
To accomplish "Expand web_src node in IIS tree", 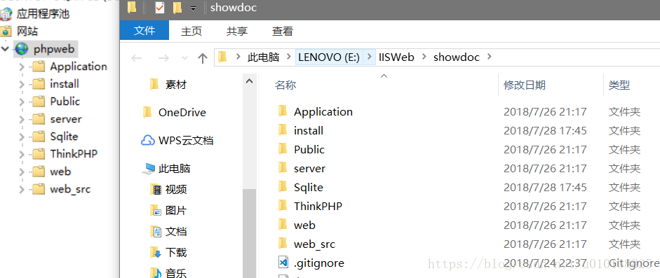I will (x=22, y=189).
